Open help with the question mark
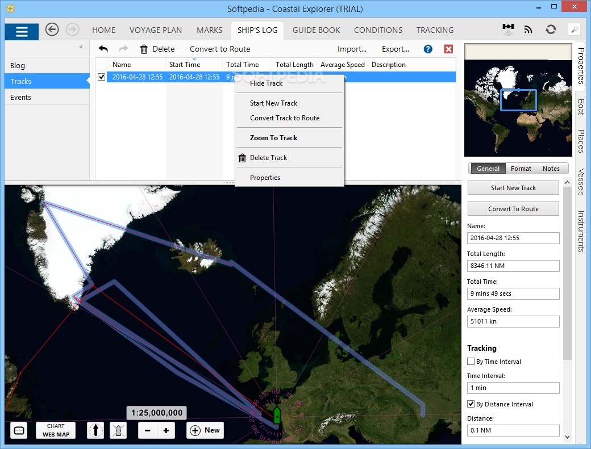Screen dimensions: 591x449 pos(428,49)
